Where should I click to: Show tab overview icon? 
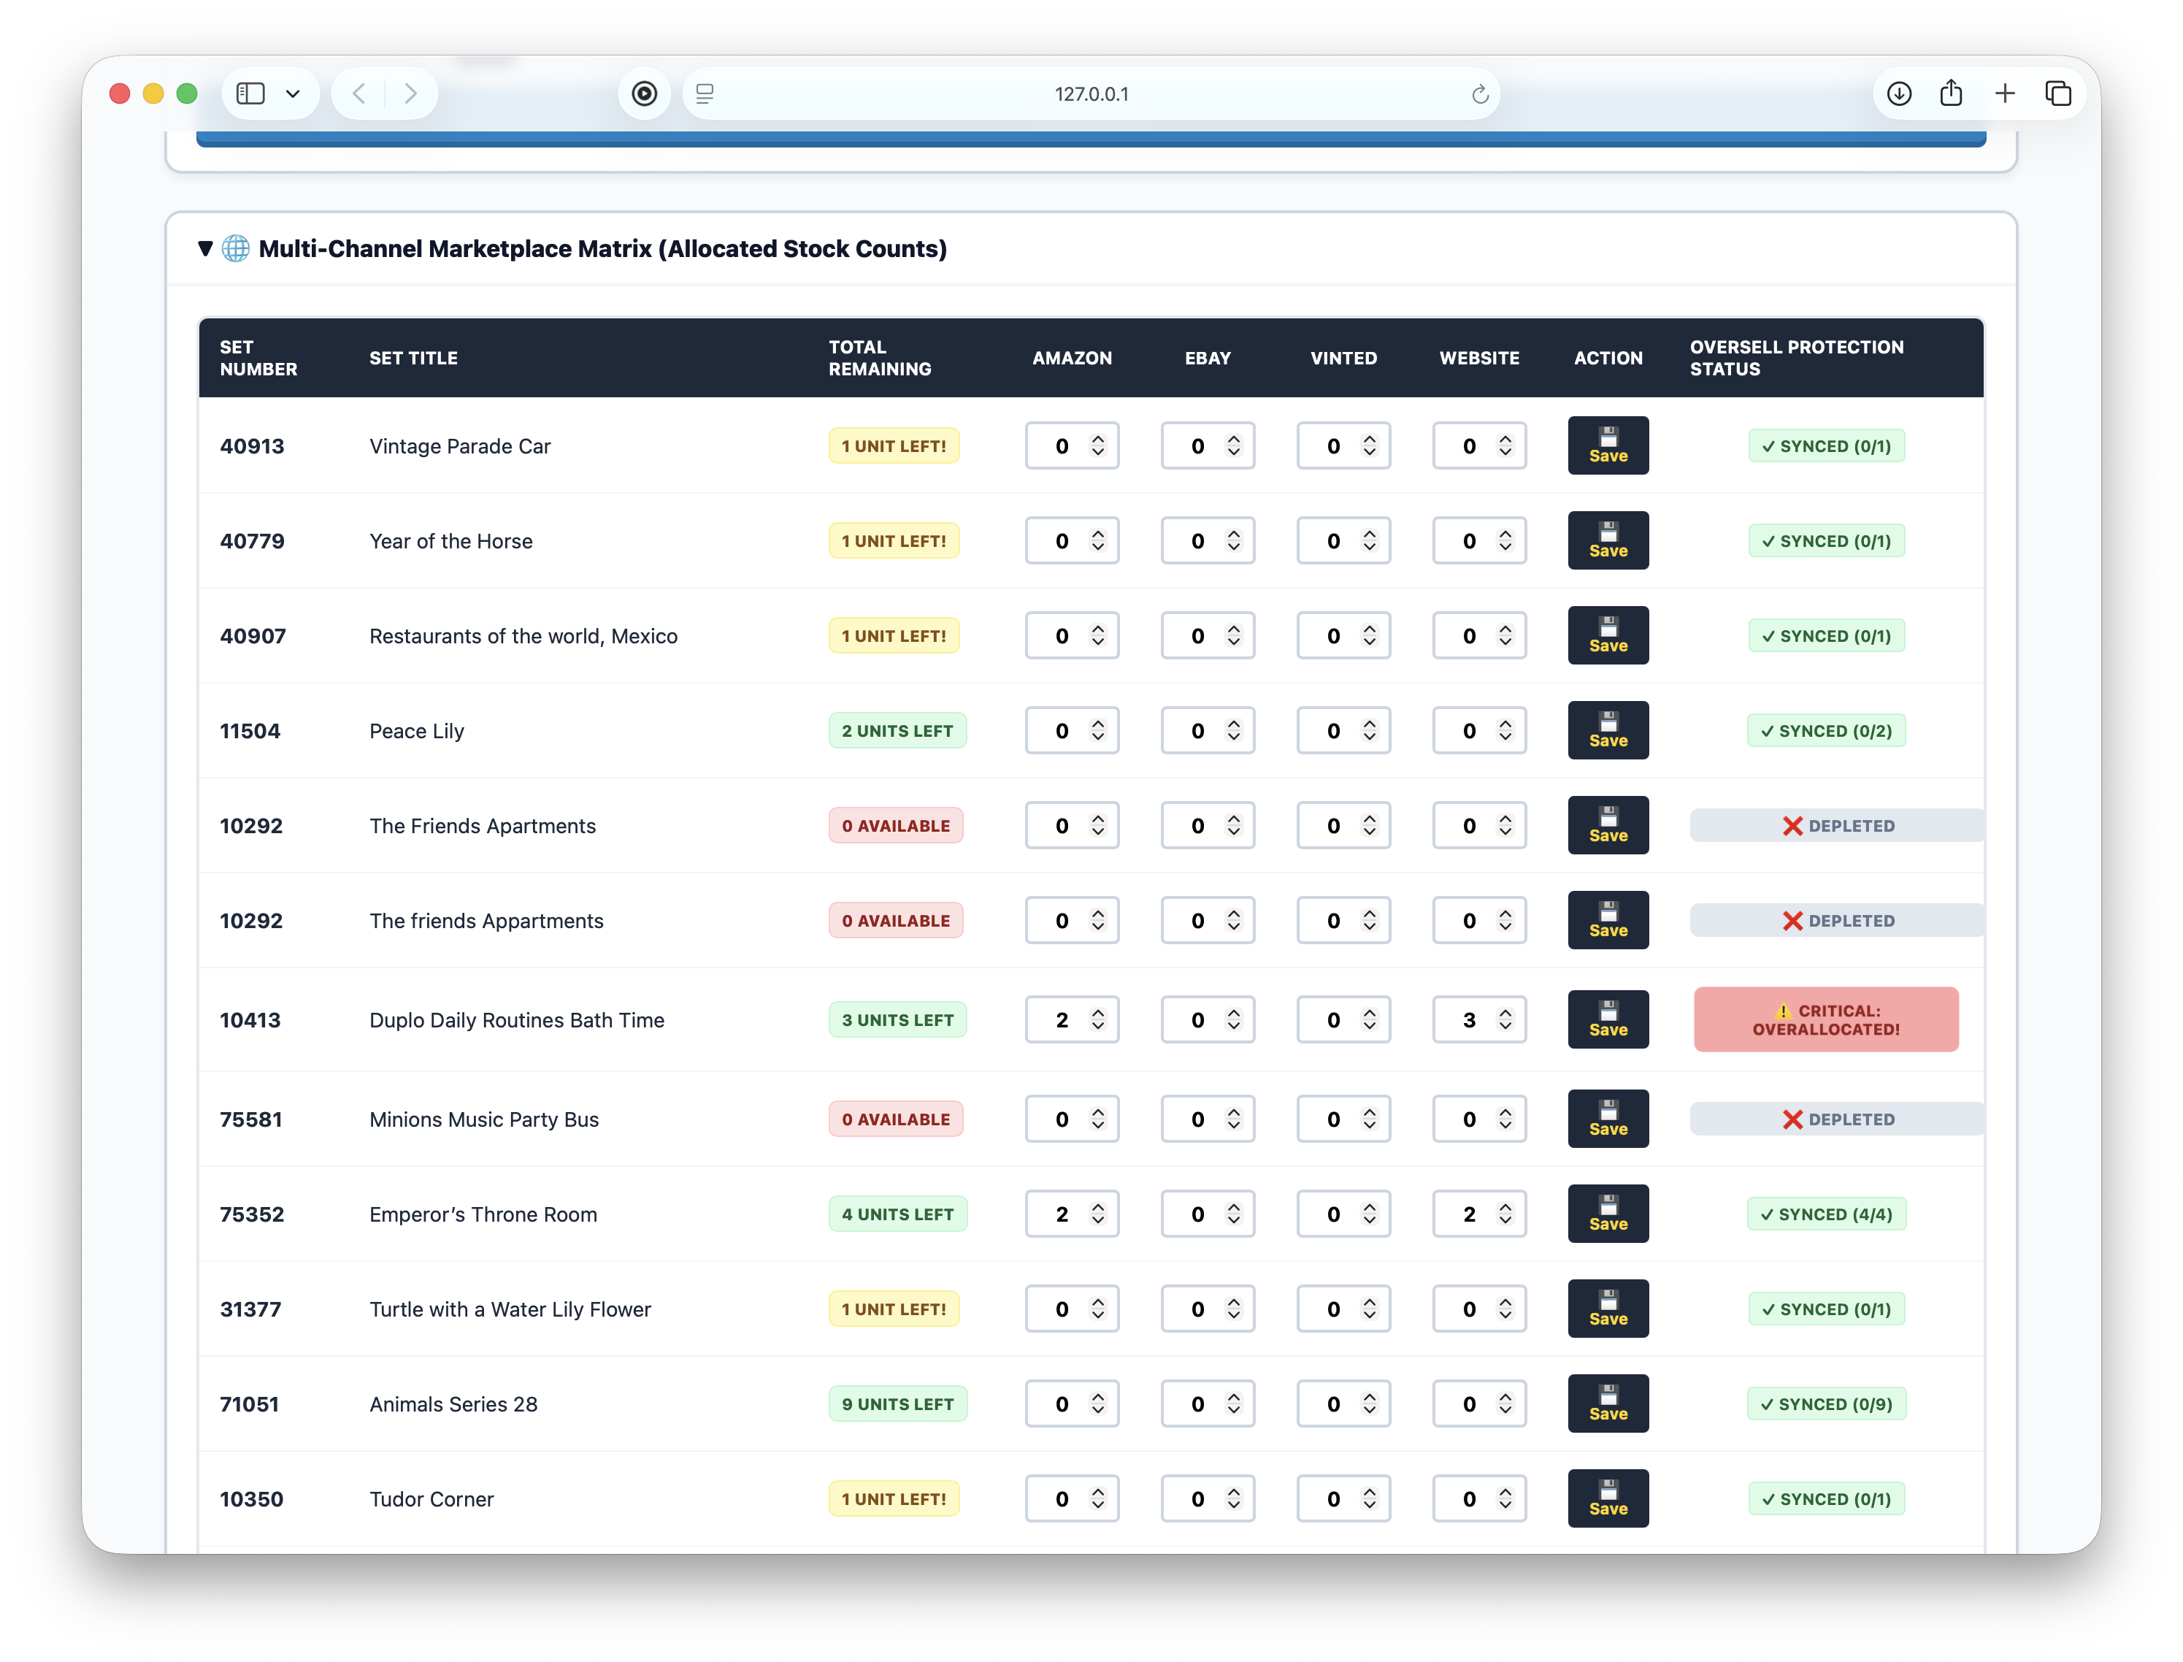[x=2057, y=94]
